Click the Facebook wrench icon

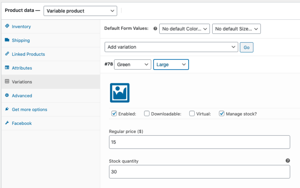tap(7, 123)
